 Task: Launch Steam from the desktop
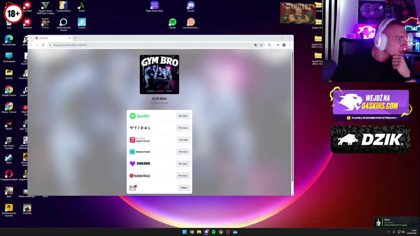point(9,159)
